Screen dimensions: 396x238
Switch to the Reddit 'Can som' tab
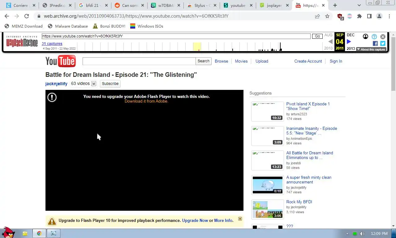pos(129,5)
